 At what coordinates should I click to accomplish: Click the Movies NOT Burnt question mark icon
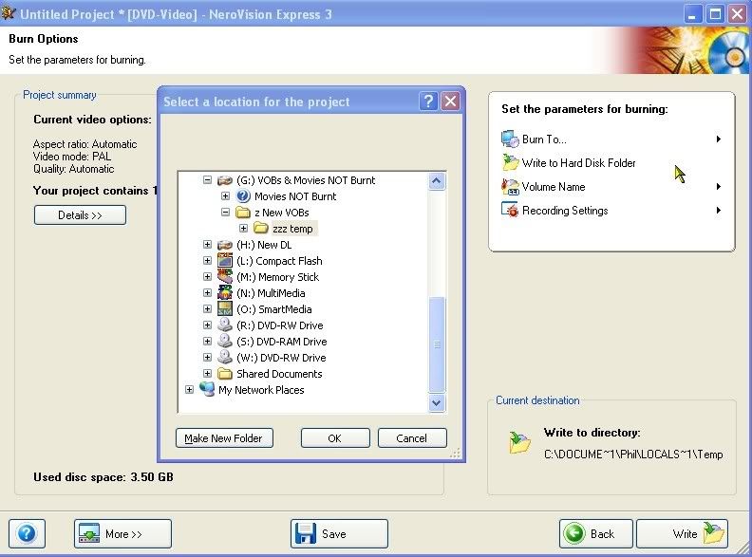pos(244,196)
